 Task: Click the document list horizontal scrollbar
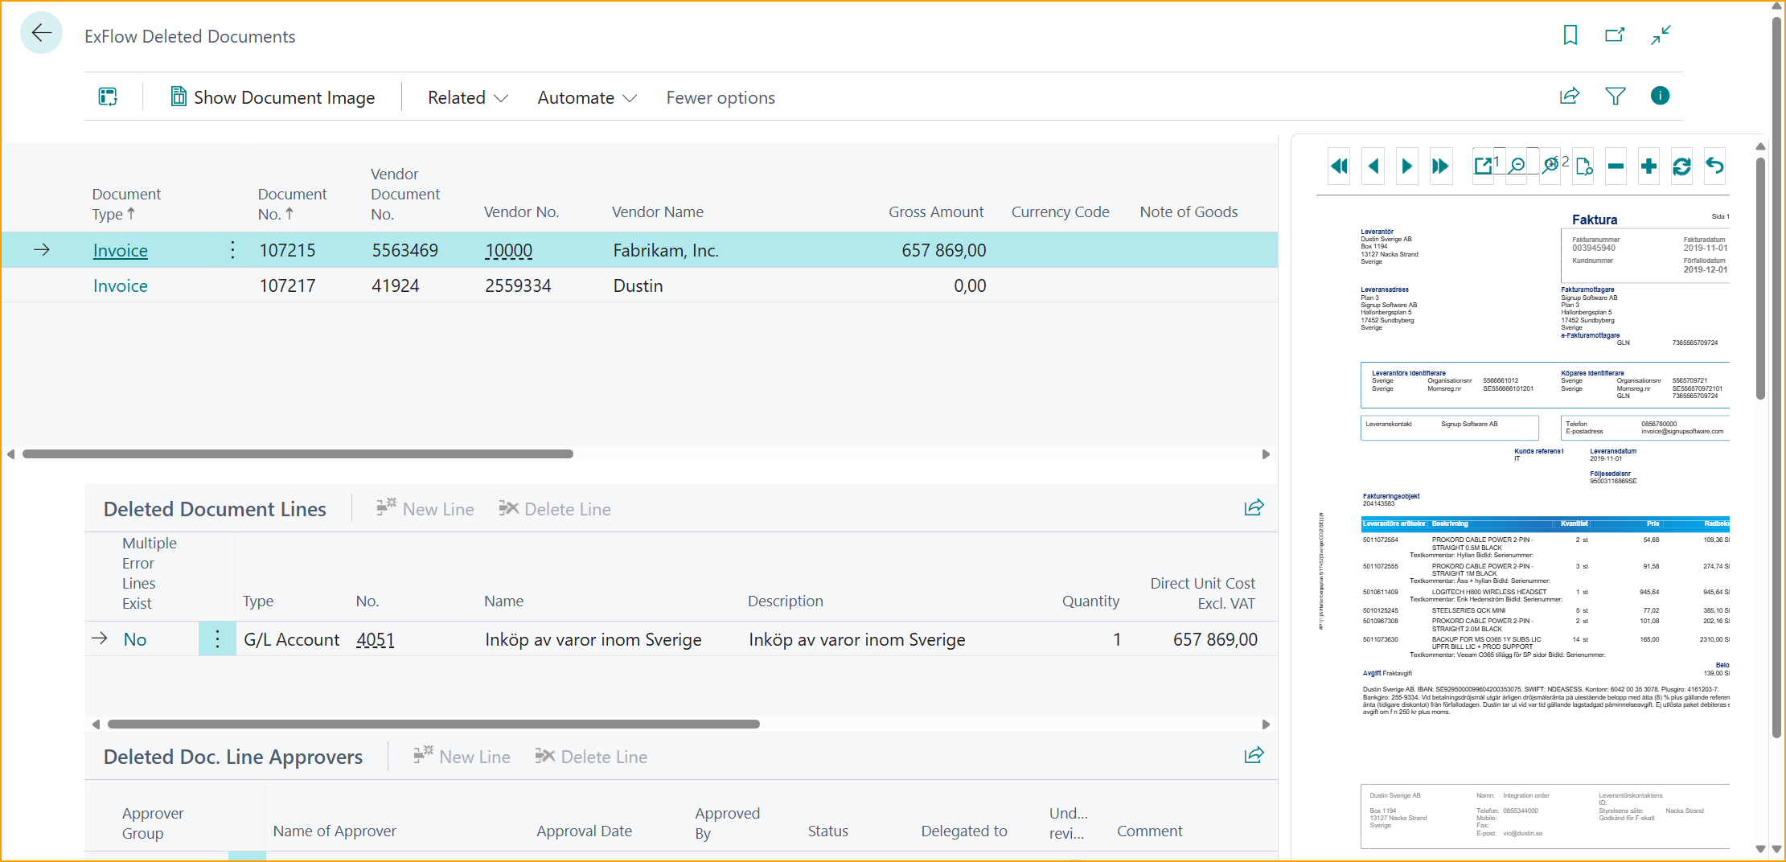tap(298, 454)
